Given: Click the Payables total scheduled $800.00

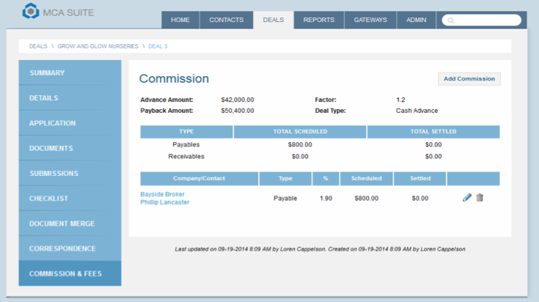Looking at the screenshot, I should [300, 144].
